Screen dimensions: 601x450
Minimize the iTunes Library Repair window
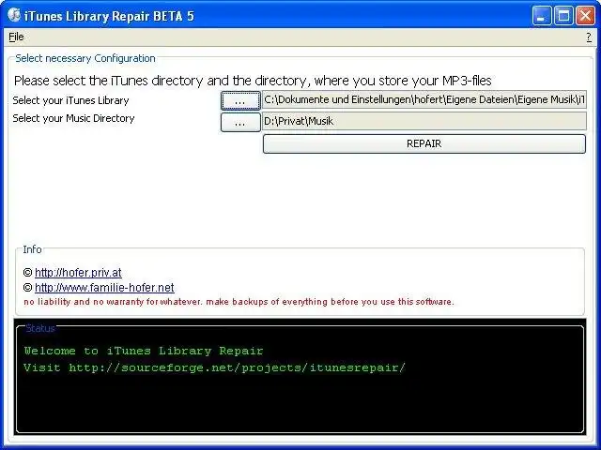(x=542, y=16)
